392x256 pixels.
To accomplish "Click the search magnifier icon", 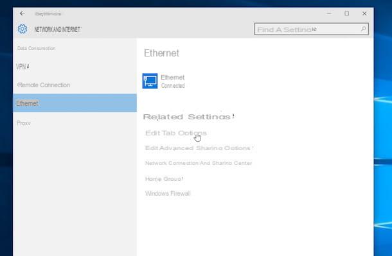I will tap(363, 30).
